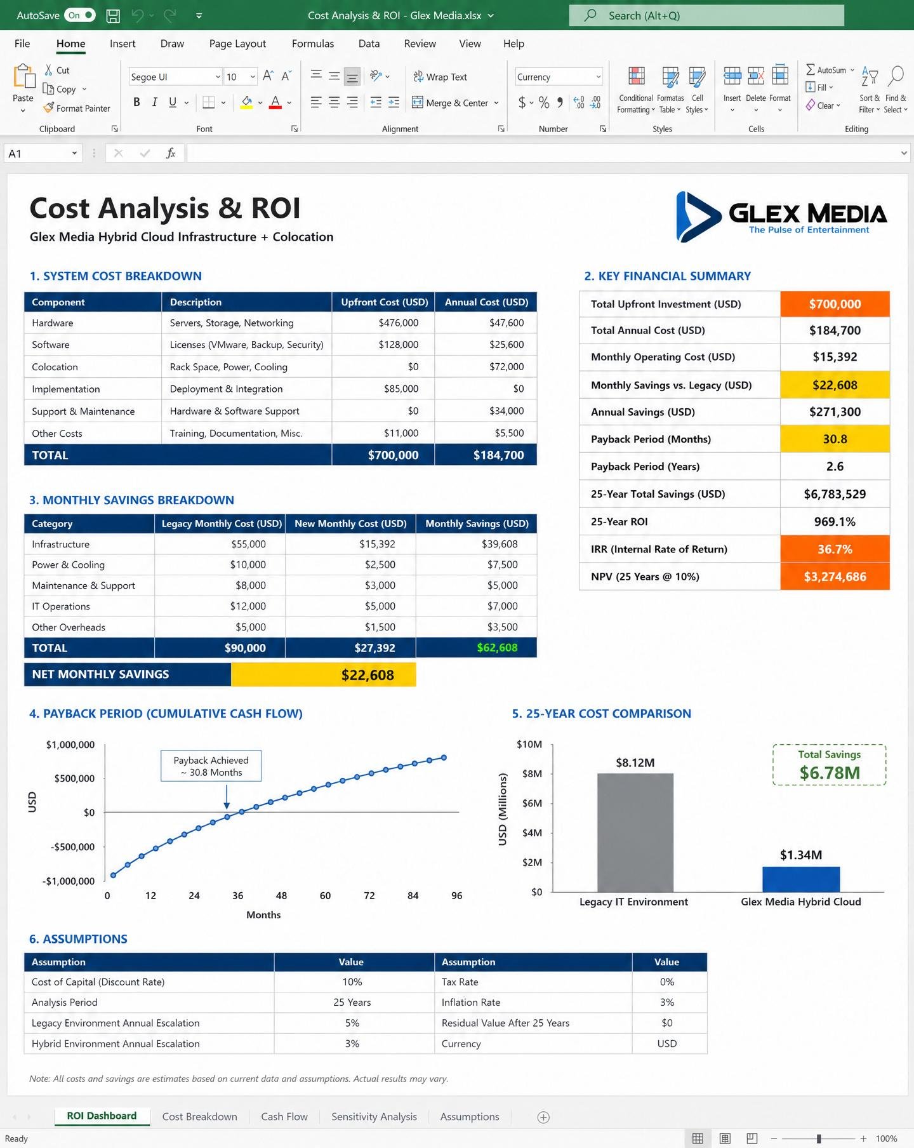Image resolution: width=914 pixels, height=1148 pixels.
Task: Click the Cut scissors button
Action: pos(56,70)
